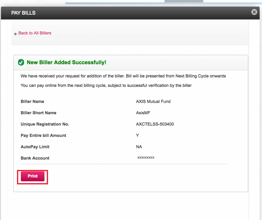Click the Bank Account label
262x220 pixels.
(35, 158)
